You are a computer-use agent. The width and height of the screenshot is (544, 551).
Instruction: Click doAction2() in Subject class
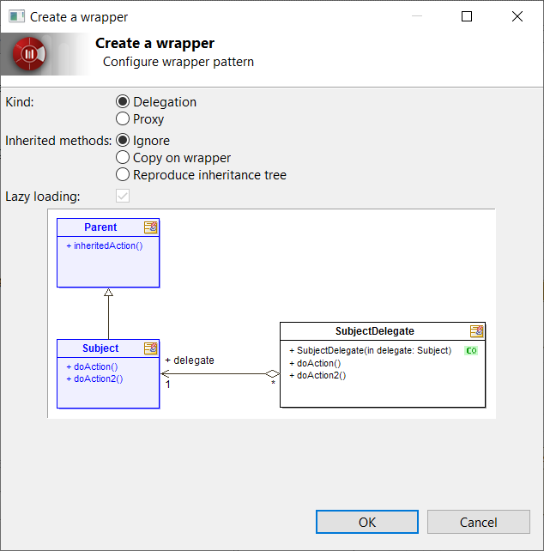[x=94, y=378]
